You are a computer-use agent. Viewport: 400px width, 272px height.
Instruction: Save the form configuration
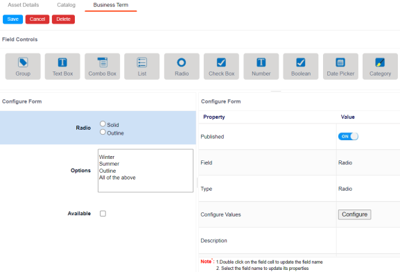point(12,19)
